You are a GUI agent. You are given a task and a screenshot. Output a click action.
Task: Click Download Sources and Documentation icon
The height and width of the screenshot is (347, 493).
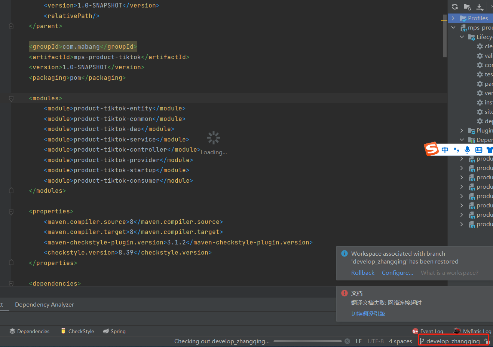(480, 7)
